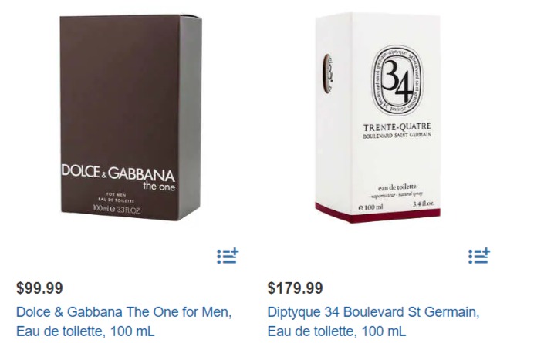Open the Diptyque 34 Boulevard St Germain link
Viewport: 544px width, 343px height.
click(373, 321)
